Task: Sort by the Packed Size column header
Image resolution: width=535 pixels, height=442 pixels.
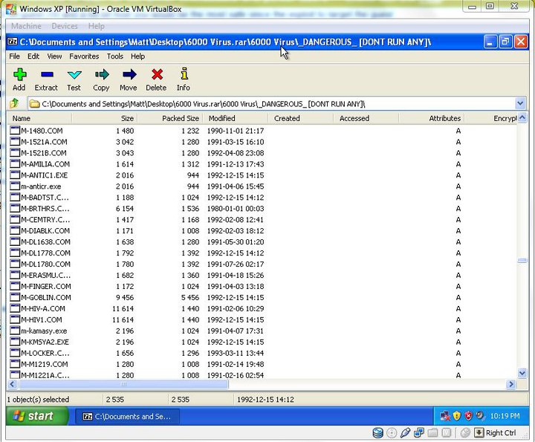Action: pyautogui.click(x=170, y=118)
